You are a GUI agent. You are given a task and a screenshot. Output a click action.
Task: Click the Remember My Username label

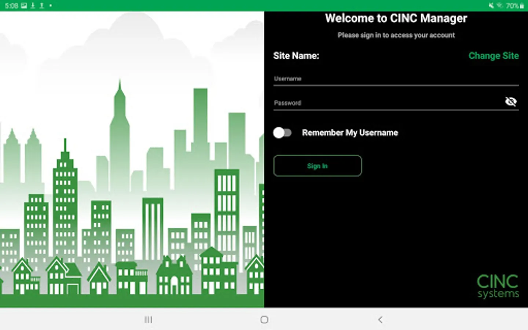350,133
